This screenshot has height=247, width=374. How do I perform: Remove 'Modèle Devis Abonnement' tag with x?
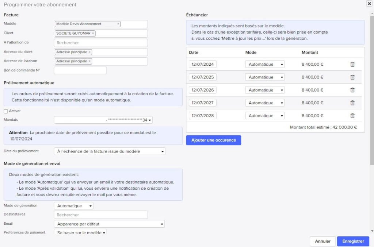pyautogui.click(x=118, y=24)
